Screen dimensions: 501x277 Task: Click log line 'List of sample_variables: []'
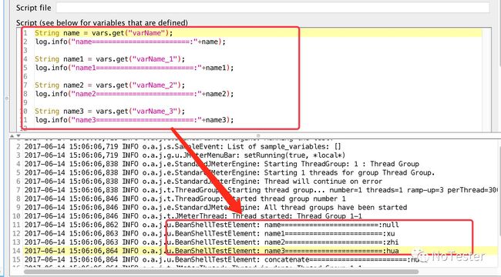tap(183, 146)
